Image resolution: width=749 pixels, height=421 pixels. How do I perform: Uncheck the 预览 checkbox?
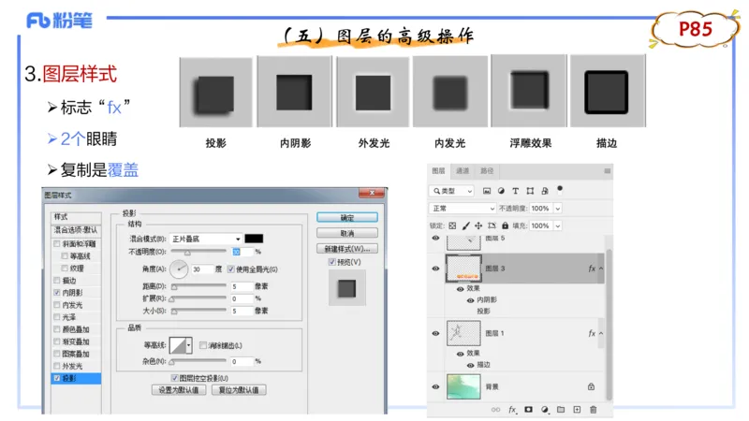coord(332,262)
